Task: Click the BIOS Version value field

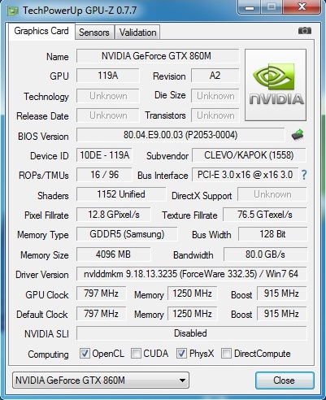Action: click(180, 135)
